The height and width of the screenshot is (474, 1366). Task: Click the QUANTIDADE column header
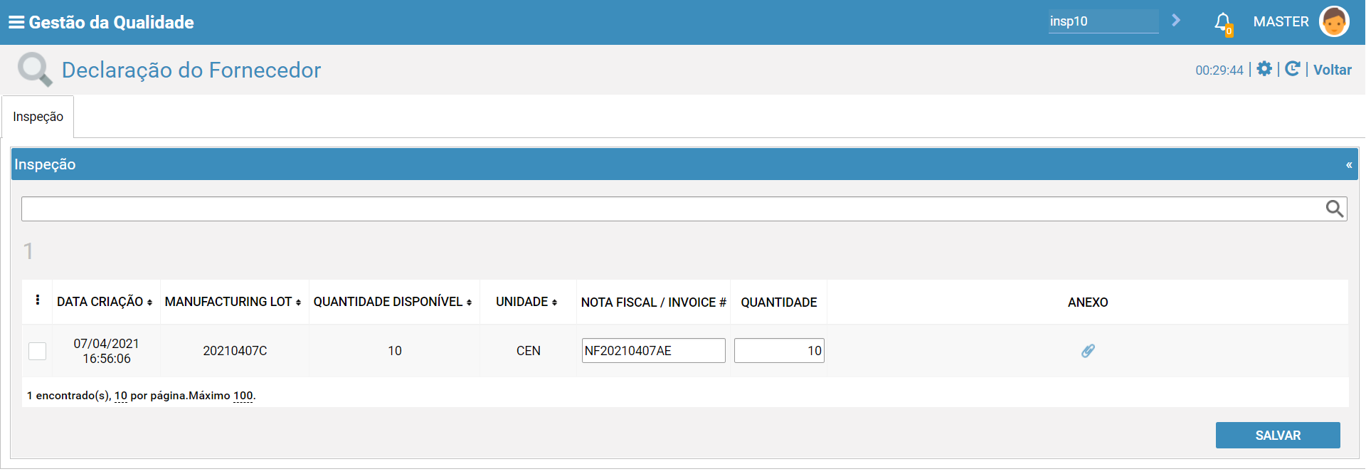click(x=779, y=302)
